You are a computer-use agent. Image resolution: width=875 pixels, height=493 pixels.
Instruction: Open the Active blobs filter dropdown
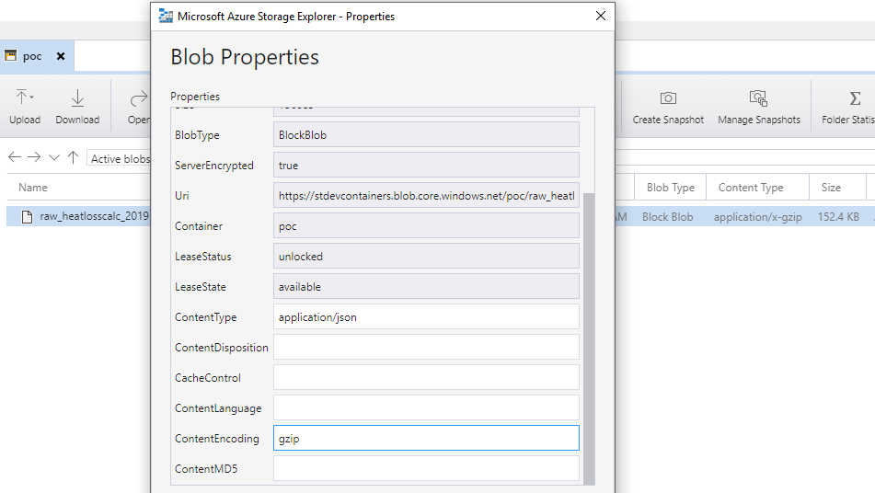click(x=120, y=159)
